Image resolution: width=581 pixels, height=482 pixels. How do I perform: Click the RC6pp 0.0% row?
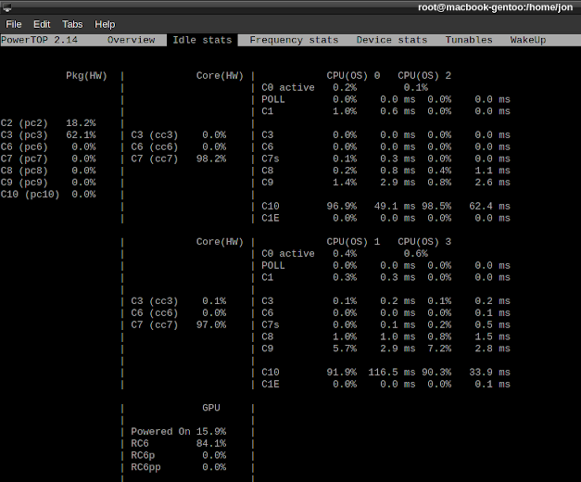coord(179,467)
